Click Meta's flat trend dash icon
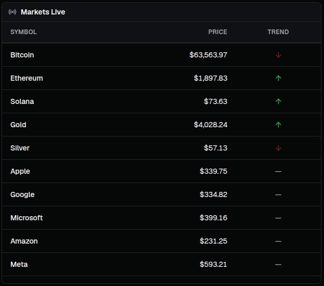The height and width of the screenshot is (286, 324). [x=278, y=264]
